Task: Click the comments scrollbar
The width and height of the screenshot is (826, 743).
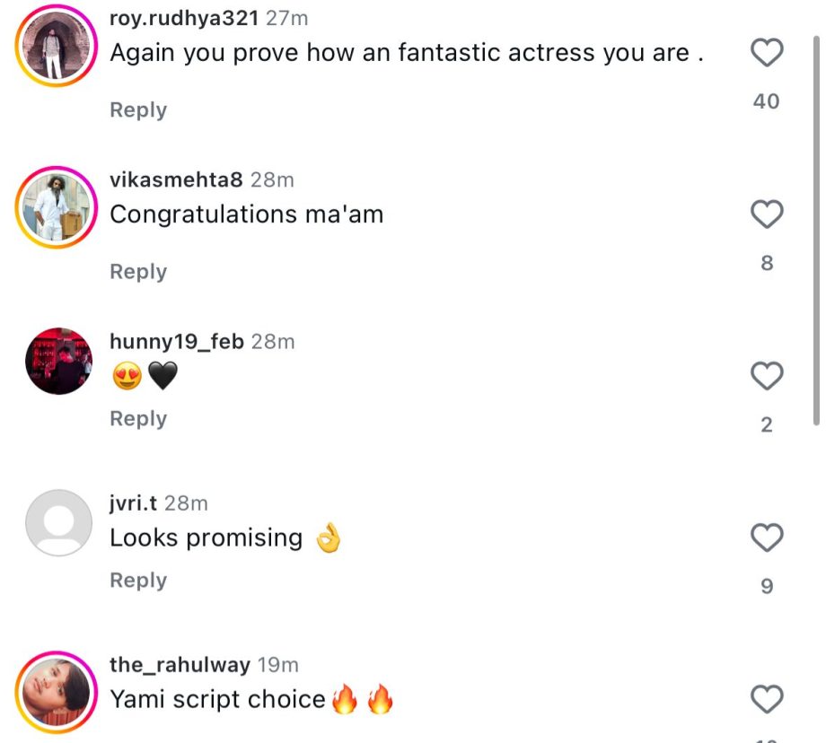Action: (x=815, y=224)
